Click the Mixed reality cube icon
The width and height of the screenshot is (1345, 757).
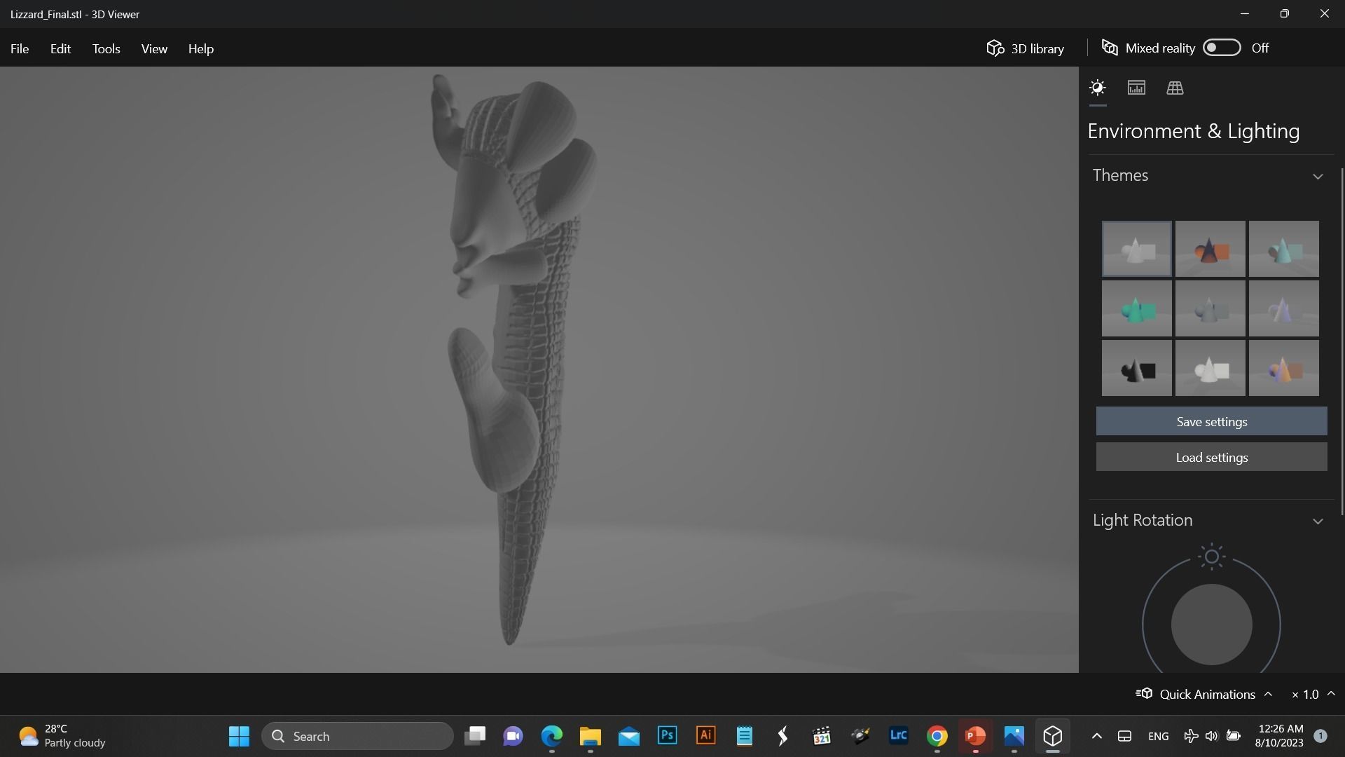tap(1110, 48)
